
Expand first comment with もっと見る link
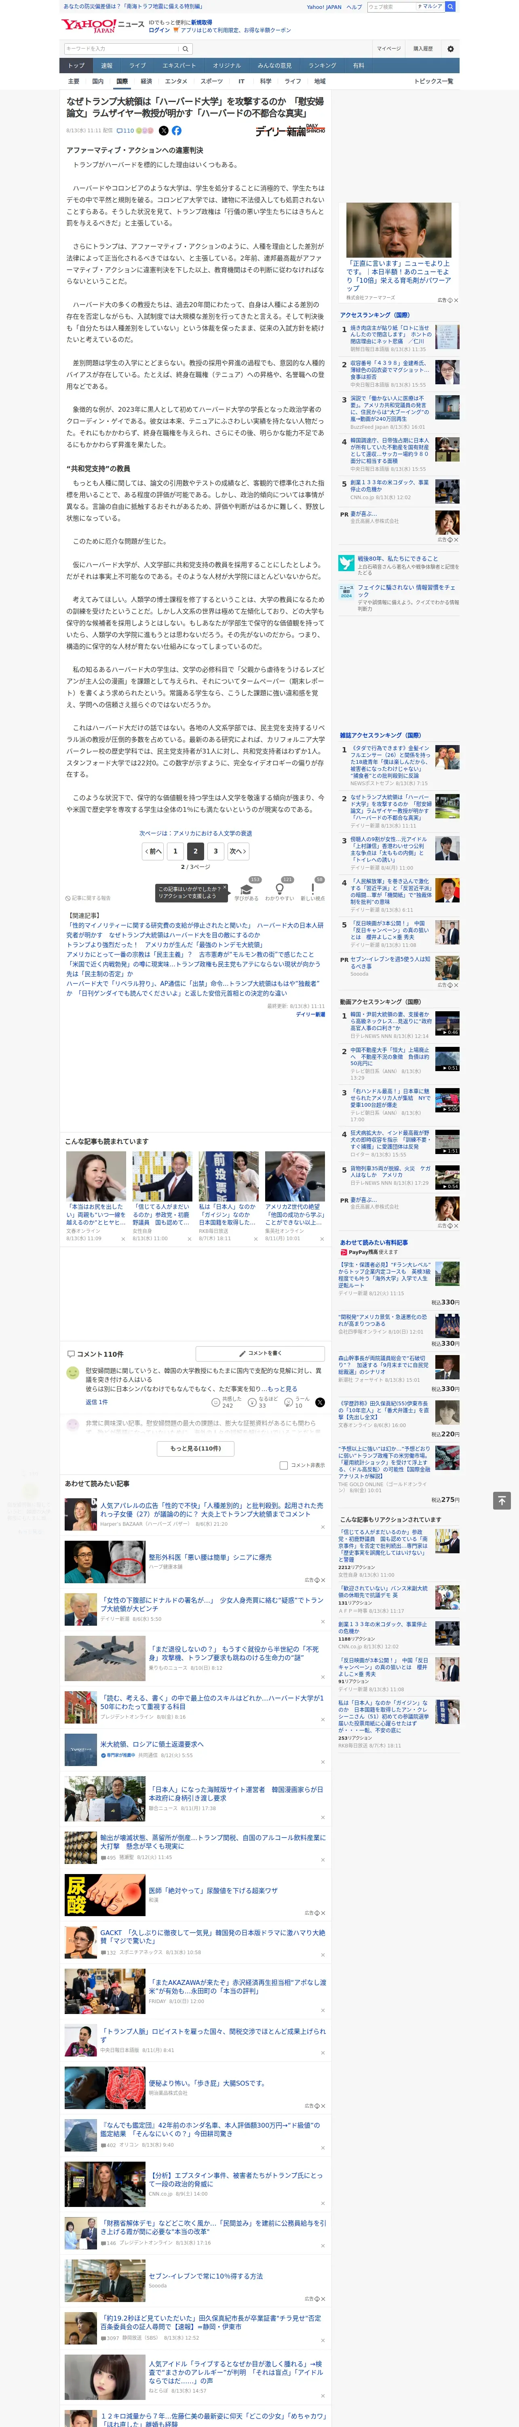click(282, 1389)
